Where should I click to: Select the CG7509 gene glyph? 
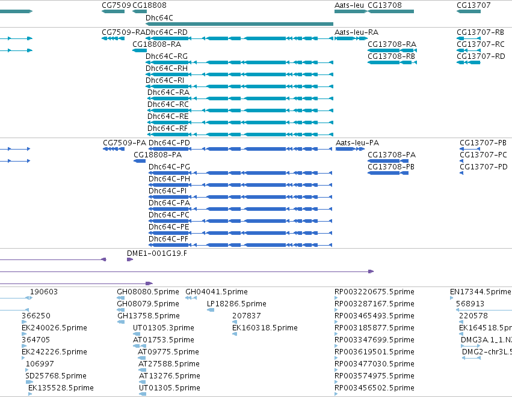[113, 11]
